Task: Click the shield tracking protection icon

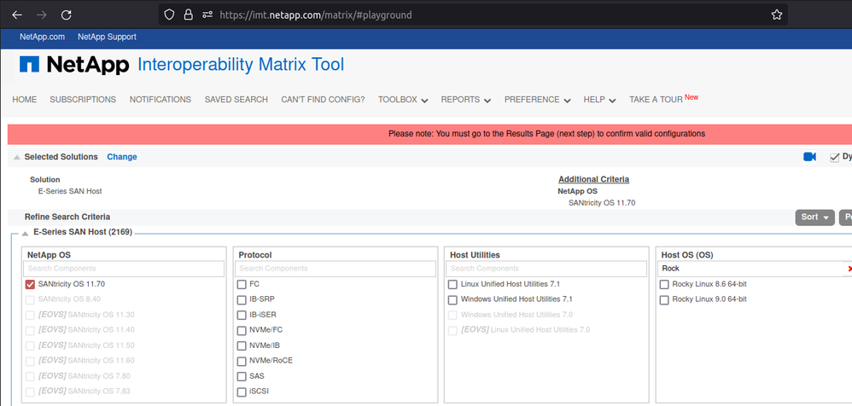Action: pyautogui.click(x=169, y=14)
